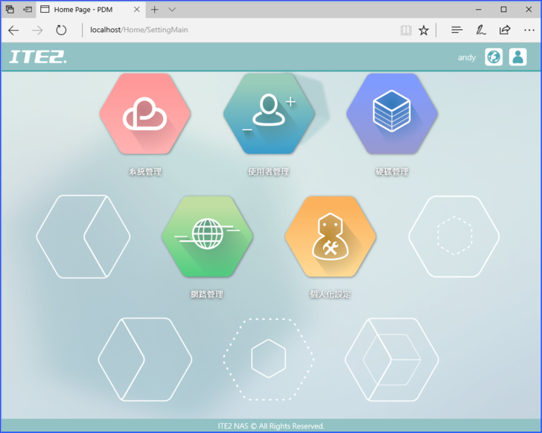Open the browser more options ellipsis

[x=529, y=31]
